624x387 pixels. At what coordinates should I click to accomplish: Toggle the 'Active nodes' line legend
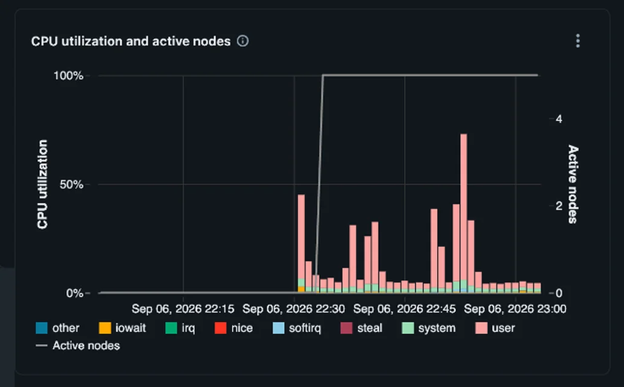tap(77, 346)
